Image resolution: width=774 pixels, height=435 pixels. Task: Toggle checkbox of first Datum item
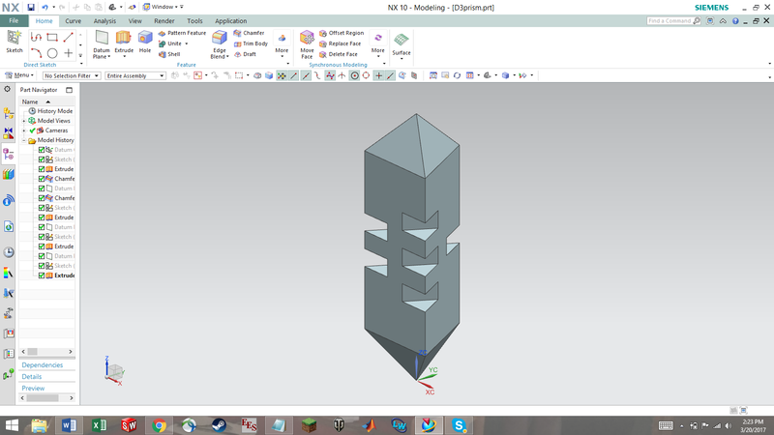coord(42,150)
